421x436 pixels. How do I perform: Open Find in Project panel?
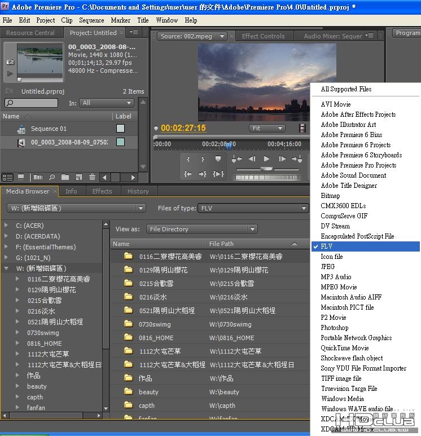[x=52, y=177]
